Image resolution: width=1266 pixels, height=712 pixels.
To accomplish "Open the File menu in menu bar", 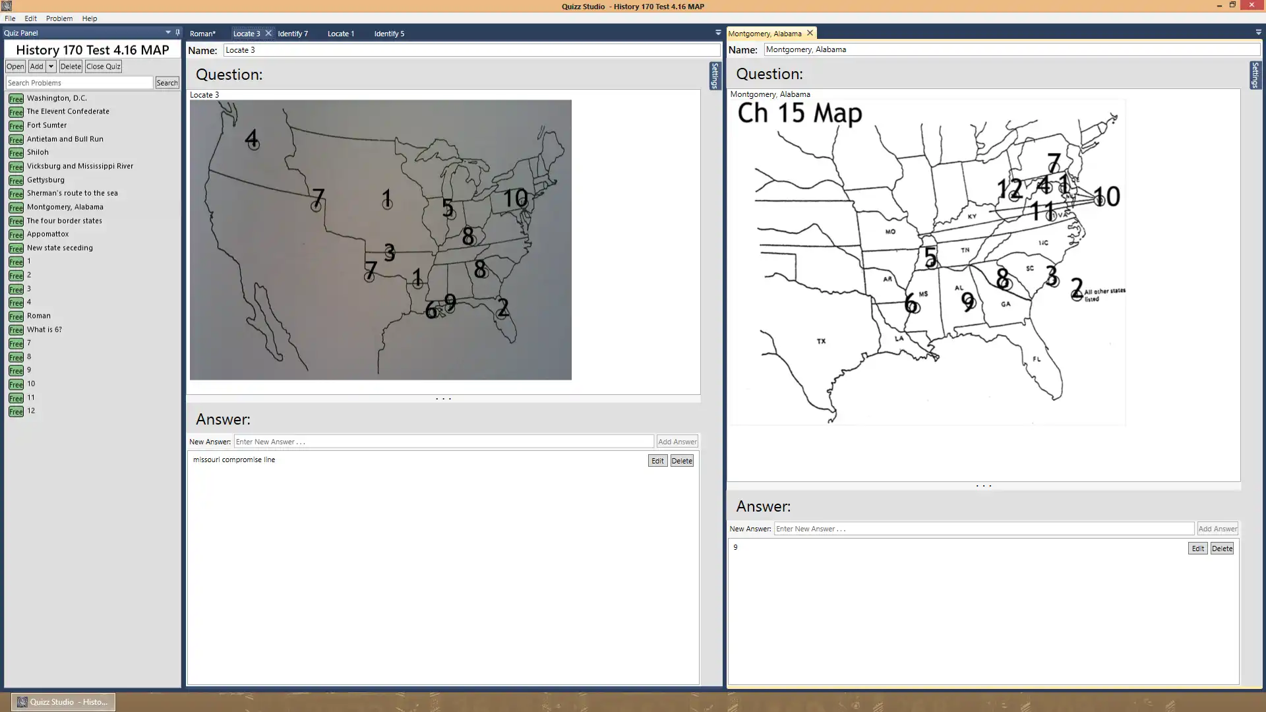I will (x=10, y=18).
